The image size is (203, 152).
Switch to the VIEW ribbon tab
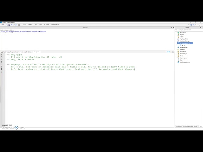coord(41,25)
